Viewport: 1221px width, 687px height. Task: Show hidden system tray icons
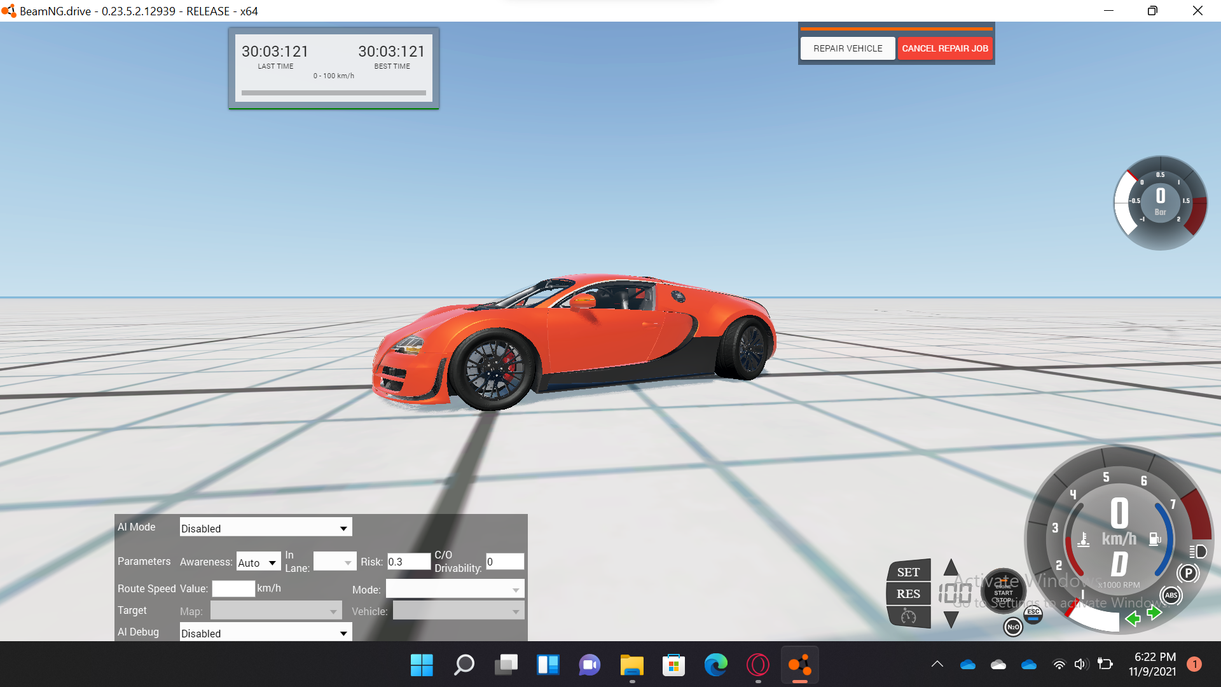click(x=937, y=664)
